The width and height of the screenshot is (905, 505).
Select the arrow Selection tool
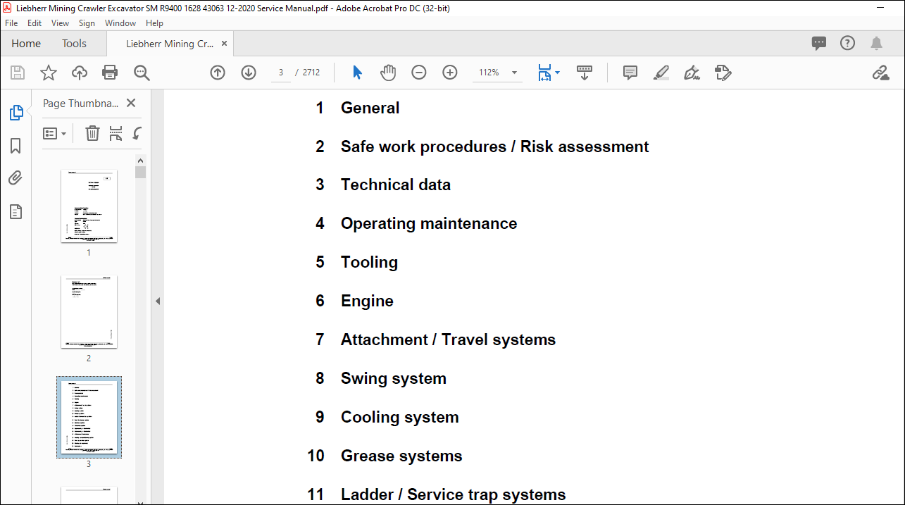point(357,73)
